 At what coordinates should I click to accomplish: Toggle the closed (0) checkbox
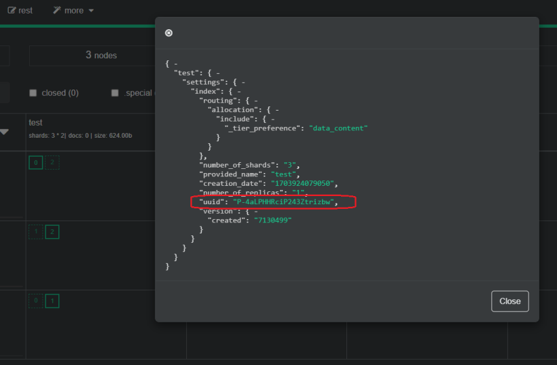pos(33,93)
